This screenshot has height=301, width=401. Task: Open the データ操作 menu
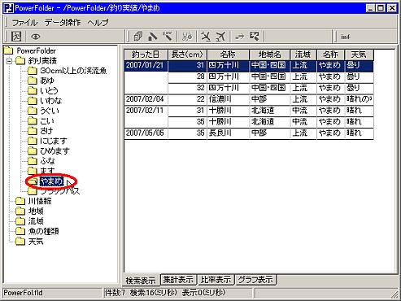point(63,22)
